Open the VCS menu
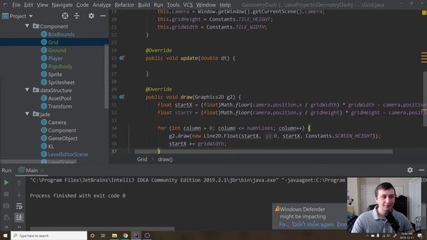 pyautogui.click(x=187, y=5)
